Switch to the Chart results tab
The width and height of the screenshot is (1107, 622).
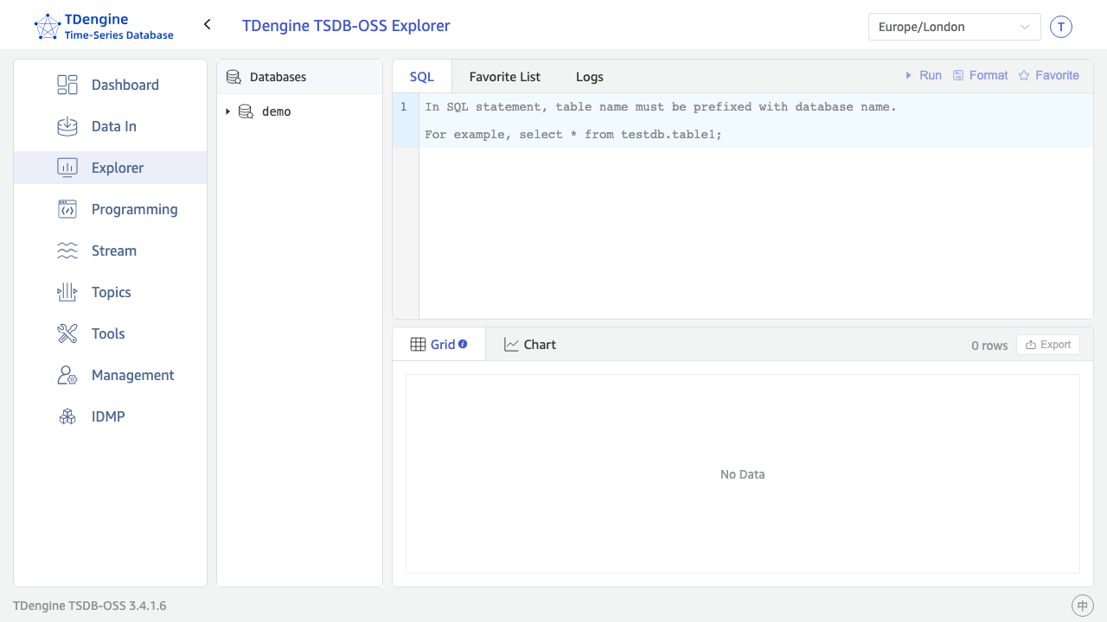[530, 344]
